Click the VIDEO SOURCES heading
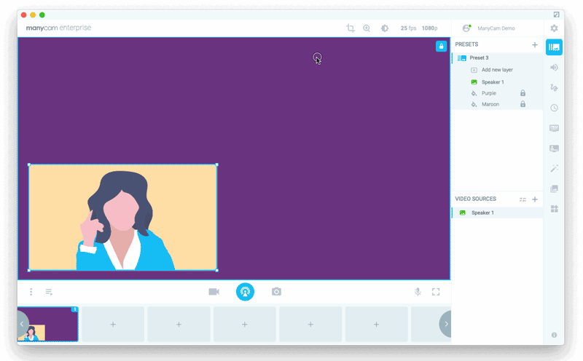 point(476,199)
